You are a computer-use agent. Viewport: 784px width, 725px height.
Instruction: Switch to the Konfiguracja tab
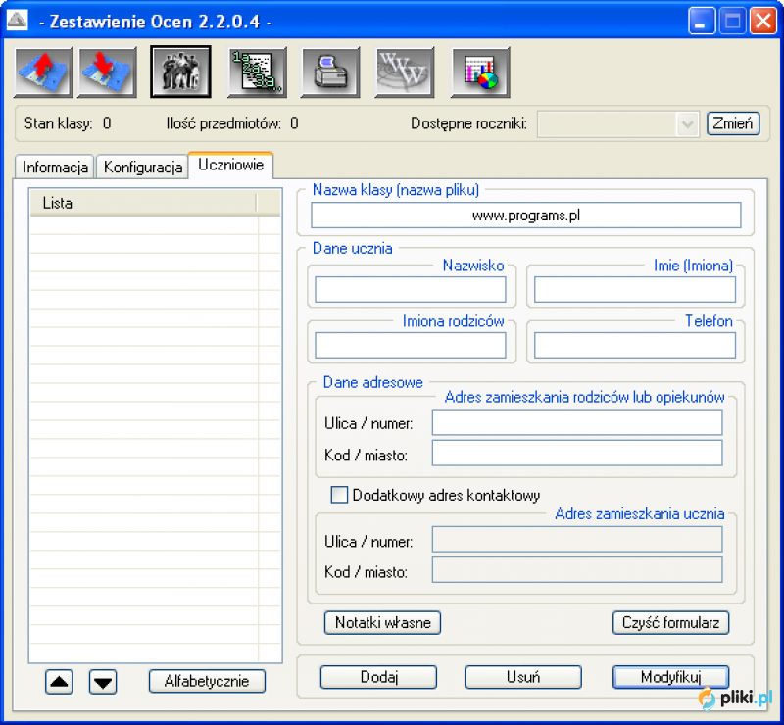pos(142,167)
